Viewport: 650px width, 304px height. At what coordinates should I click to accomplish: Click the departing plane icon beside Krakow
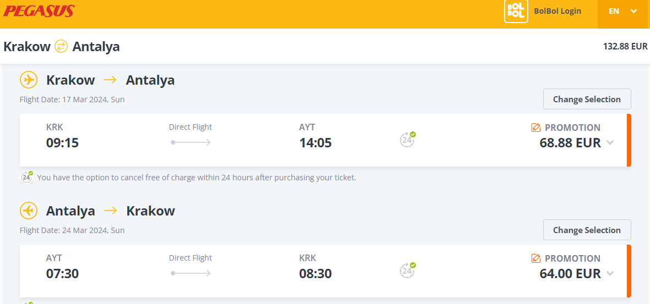(x=29, y=80)
